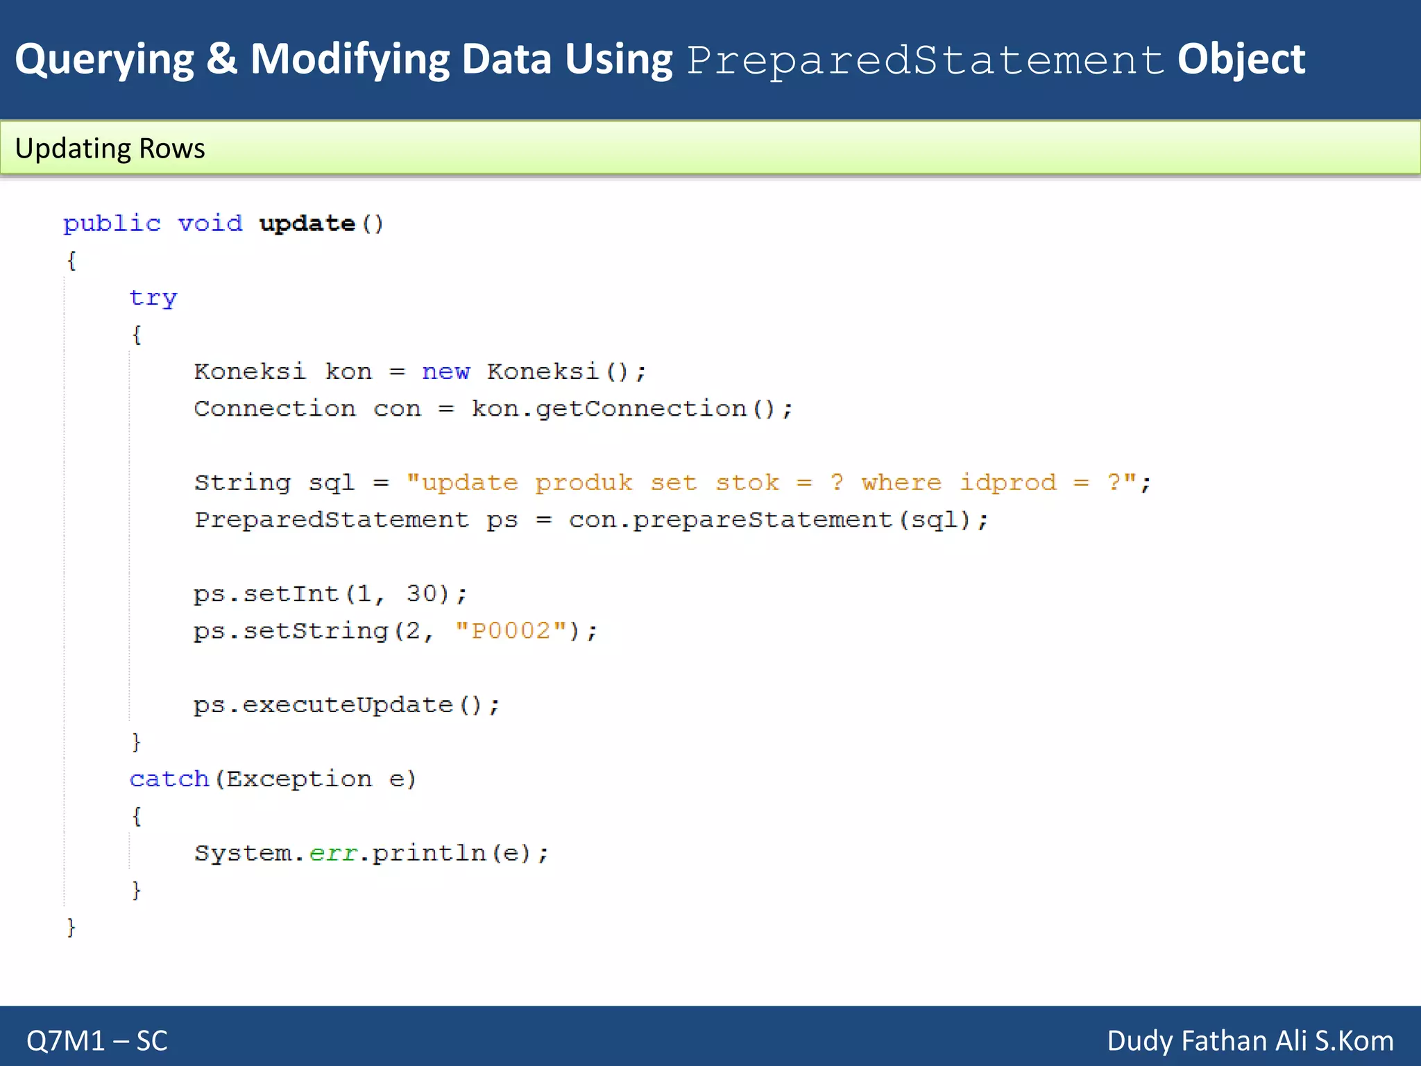Select the "Koneksi kon = new Koneksi();" line
Screen dimensions: 1421x1066
(x=420, y=372)
